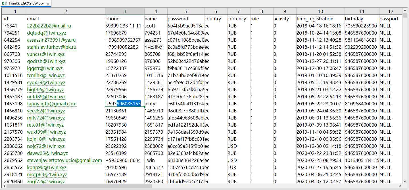Select column 5 header above password
The height and width of the screenshot is (190, 409).
coord(186,11)
